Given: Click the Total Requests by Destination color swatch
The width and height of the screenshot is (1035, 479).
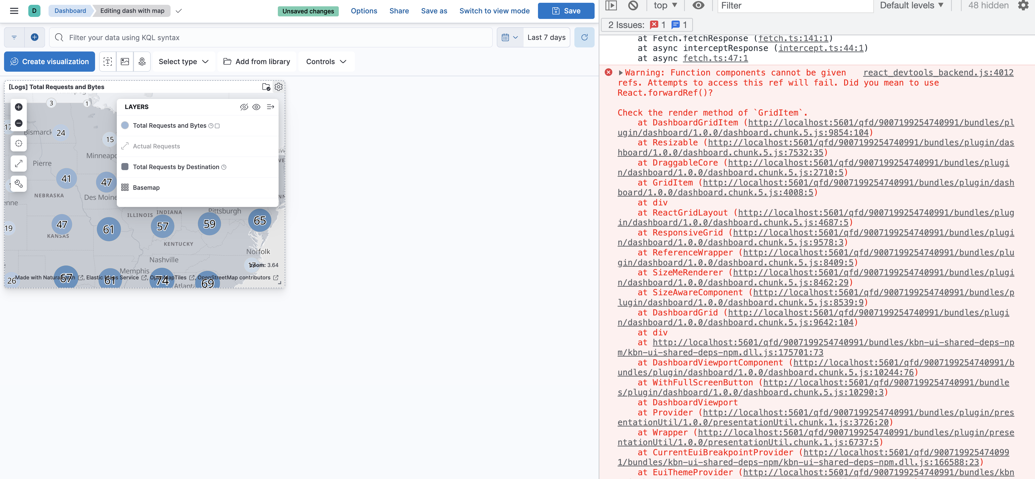Looking at the screenshot, I should (125, 167).
